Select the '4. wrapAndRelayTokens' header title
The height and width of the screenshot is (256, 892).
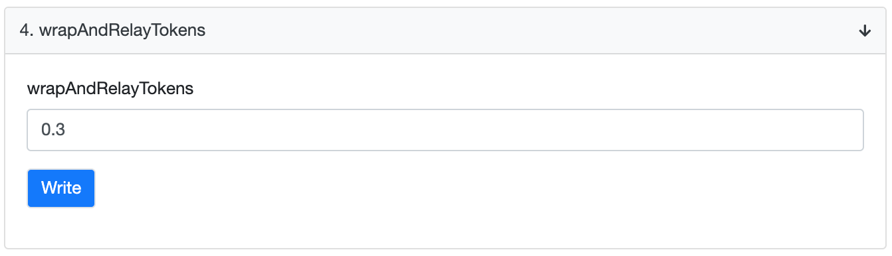[112, 31]
